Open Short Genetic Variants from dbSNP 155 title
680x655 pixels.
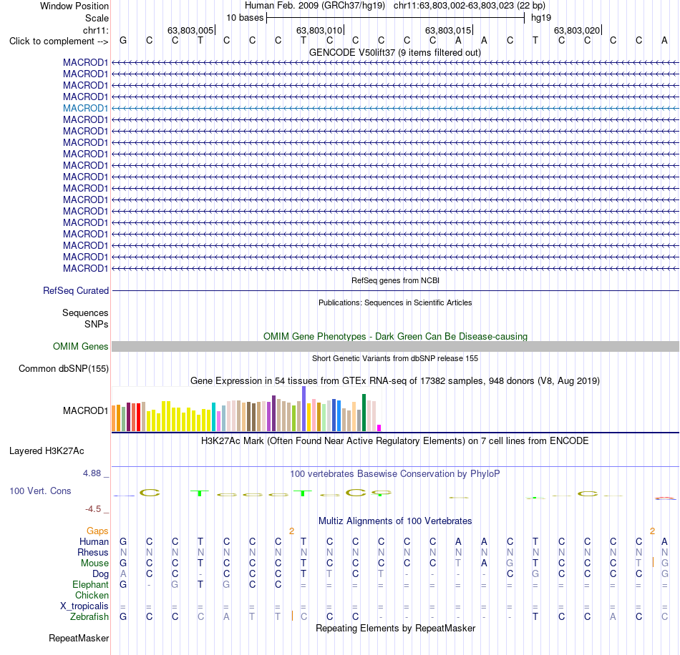395,358
